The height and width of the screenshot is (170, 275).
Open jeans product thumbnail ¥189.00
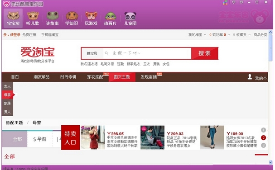point(212,137)
